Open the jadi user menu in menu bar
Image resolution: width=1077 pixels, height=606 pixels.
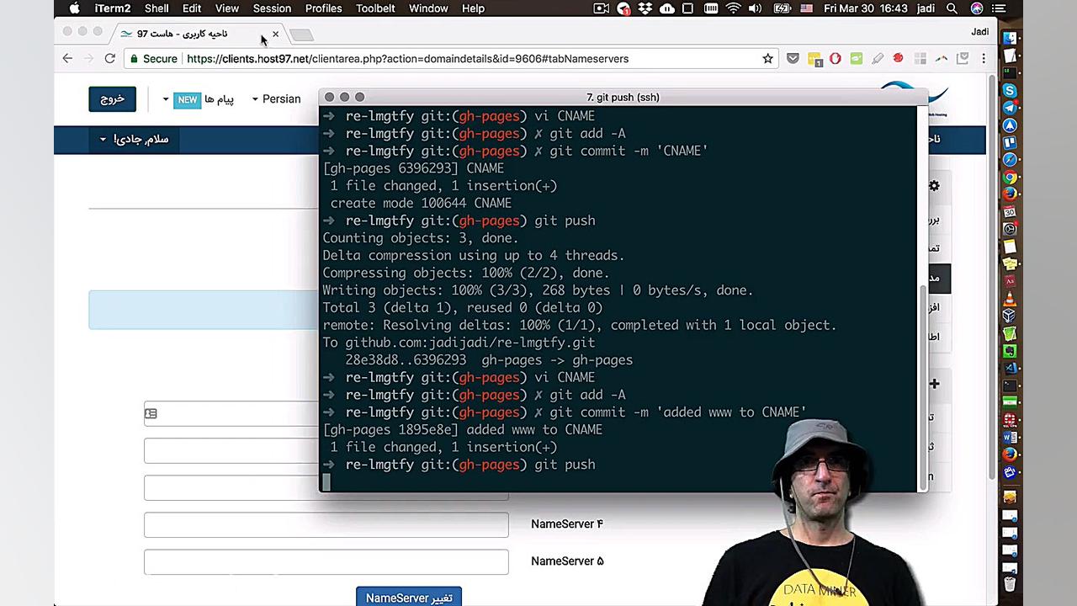(x=926, y=8)
